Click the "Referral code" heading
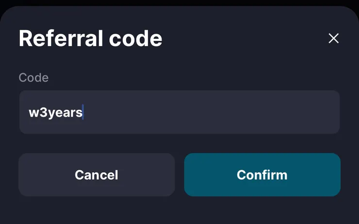 [90, 38]
